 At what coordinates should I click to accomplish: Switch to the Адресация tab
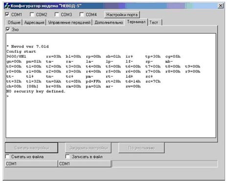point(34,23)
